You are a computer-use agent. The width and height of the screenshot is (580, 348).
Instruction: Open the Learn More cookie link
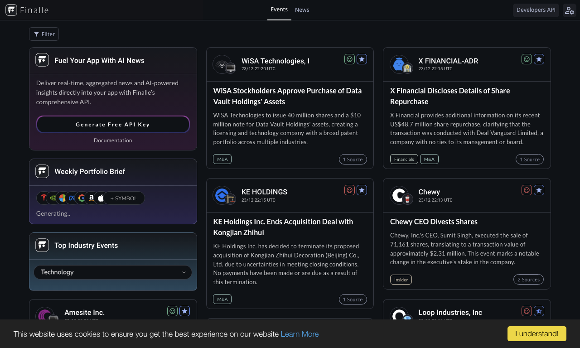coord(300,334)
